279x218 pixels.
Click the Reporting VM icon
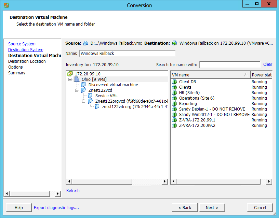[174, 103]
